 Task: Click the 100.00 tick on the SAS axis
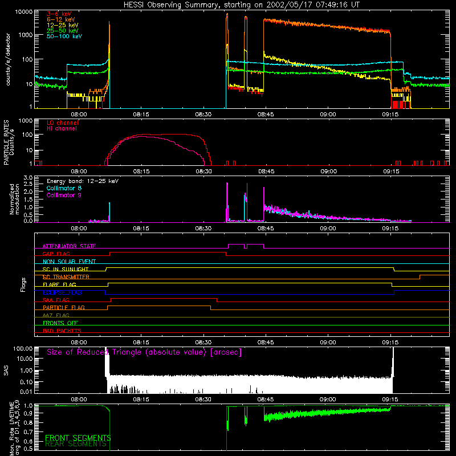23,348
